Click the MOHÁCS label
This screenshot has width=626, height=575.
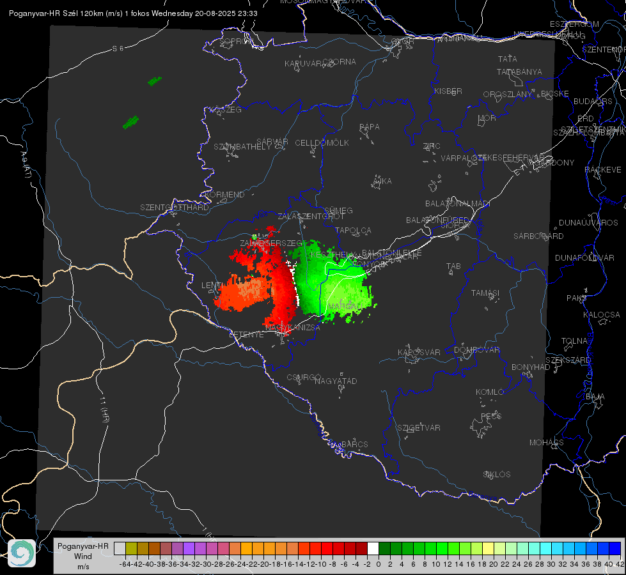pyautogui.click(x=546, y=443)
